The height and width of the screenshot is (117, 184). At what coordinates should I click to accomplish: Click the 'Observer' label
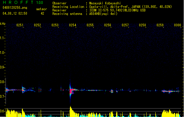coord(59,3)
